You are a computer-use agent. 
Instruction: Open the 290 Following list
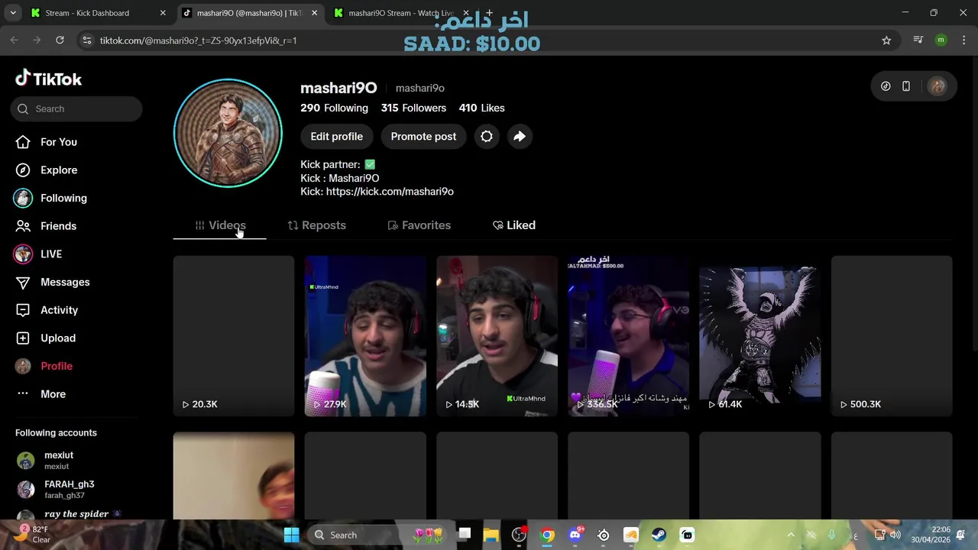coord(334,108)
